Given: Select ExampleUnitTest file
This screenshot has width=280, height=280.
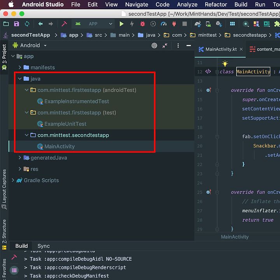Looking at the screenshot, I should [62, 124].
